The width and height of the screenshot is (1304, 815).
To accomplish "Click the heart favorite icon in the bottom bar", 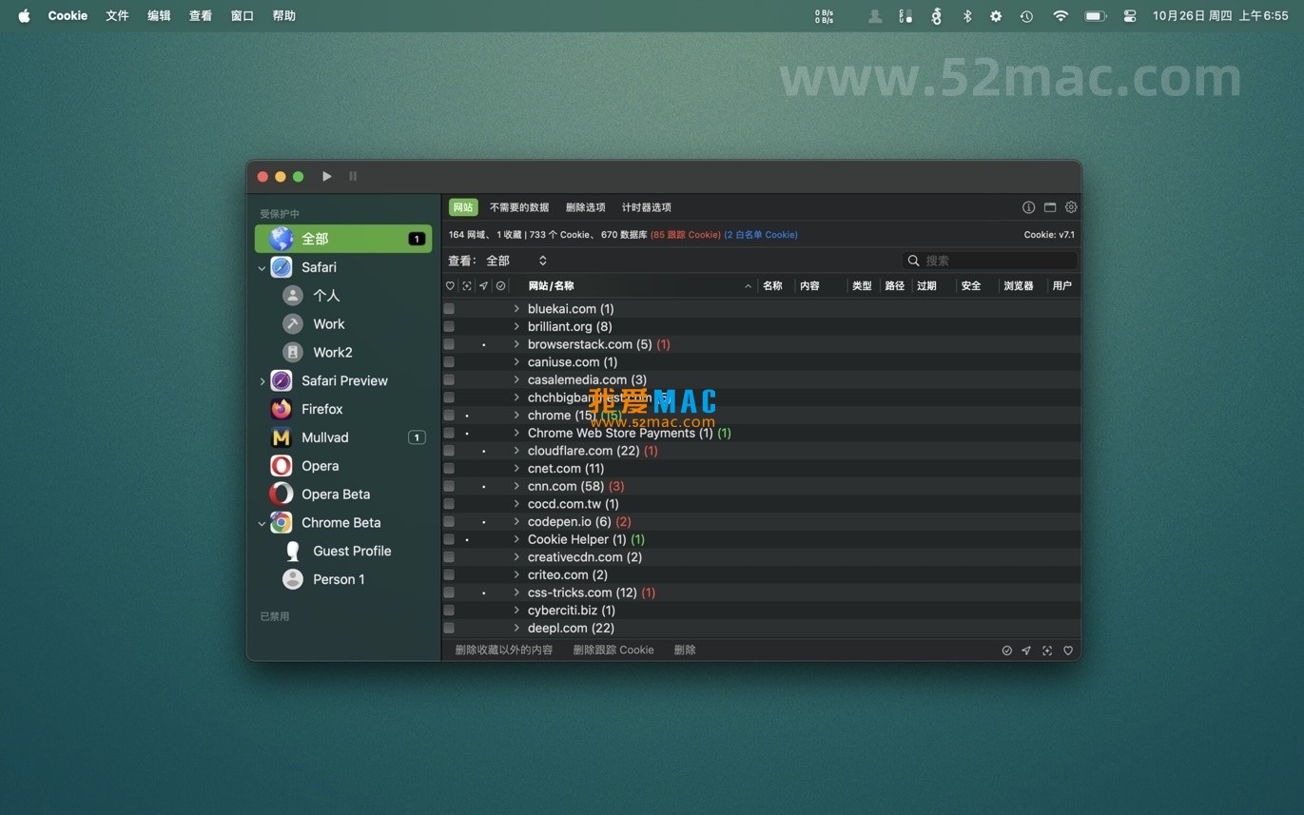I will point(1068,650).
